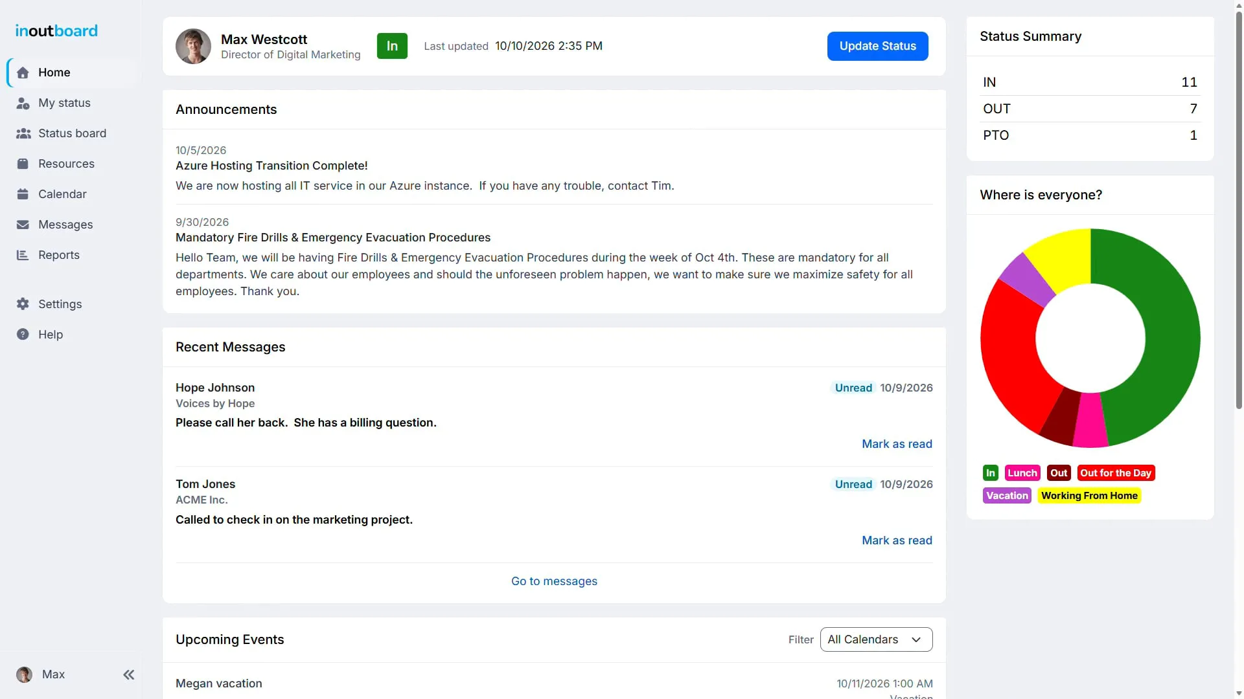Collapse the sidebar with double chevron
1244x699 pixels.
coord(129,674)
